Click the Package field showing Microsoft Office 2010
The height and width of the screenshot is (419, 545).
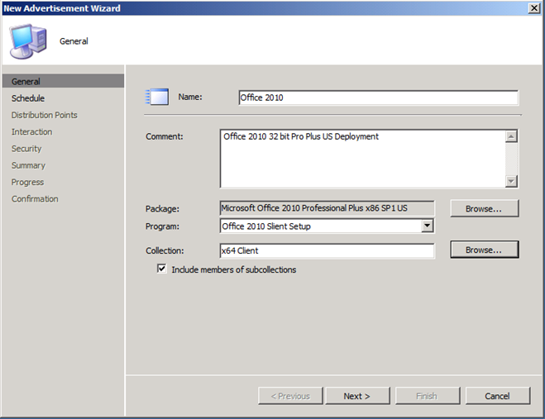[327, 208]
